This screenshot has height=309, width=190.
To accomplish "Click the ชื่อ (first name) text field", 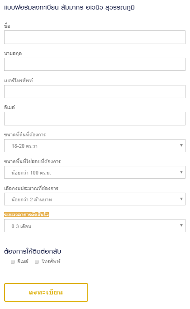I will tap(95, 37).
